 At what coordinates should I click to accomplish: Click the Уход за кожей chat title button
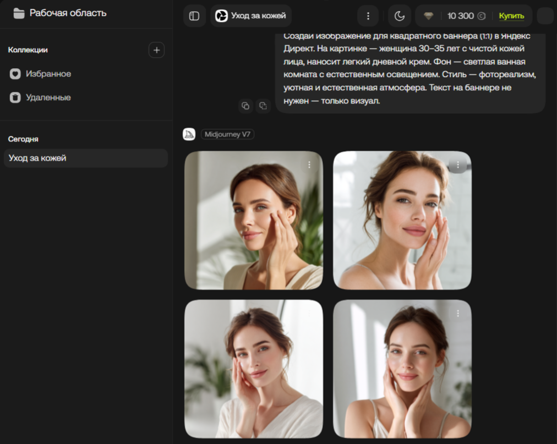251,16
